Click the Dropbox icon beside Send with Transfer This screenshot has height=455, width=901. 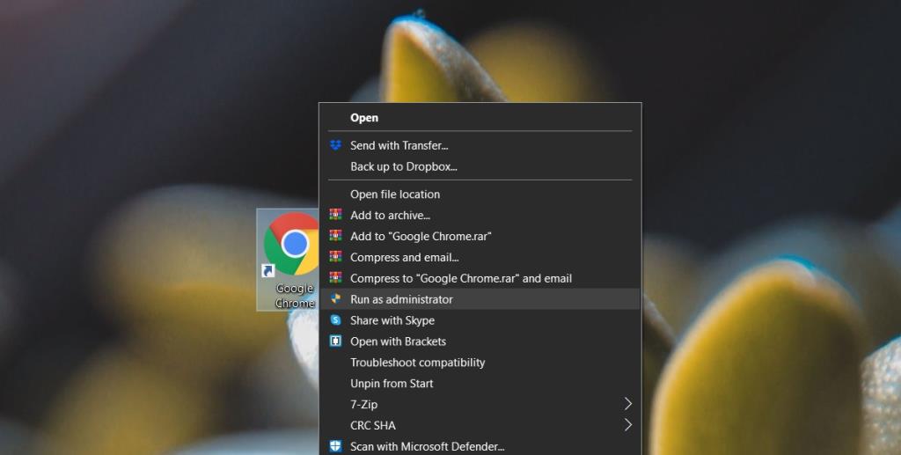click(x=335, y=145)
